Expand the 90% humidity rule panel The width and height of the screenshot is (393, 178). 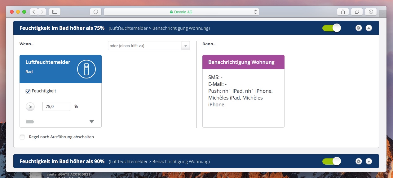[369, 161]
